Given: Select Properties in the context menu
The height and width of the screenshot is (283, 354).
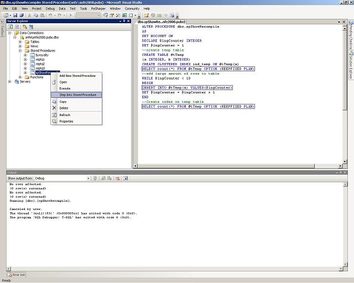Looking at the screenshot, I should (66, 121).
